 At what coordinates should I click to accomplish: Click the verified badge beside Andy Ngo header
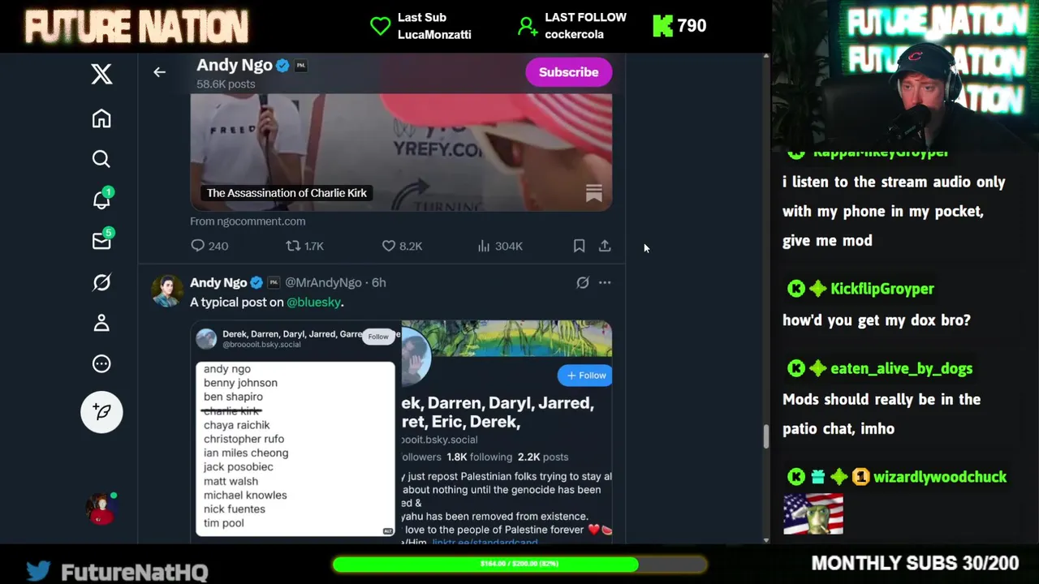coord(282,66)
